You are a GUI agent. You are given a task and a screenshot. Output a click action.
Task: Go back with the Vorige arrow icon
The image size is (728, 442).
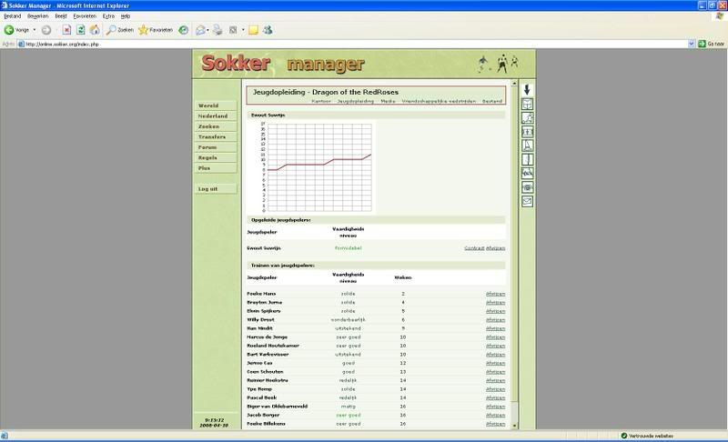coord(9,30)
